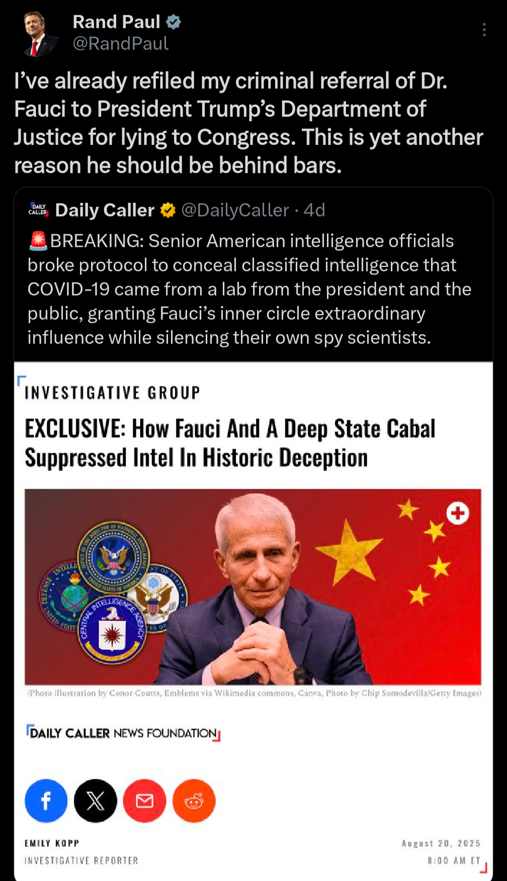Share the article via the X icon
Image resolution: width=507 pixels, height=881 pixels.
click(x=95, y=800)
